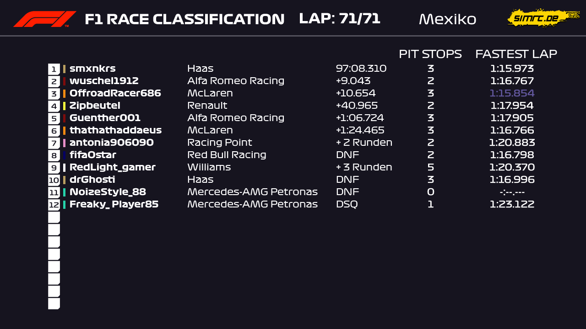Click winner's race time 97:08.310
This screenshot has width=586, height=329.
[361, 69]
